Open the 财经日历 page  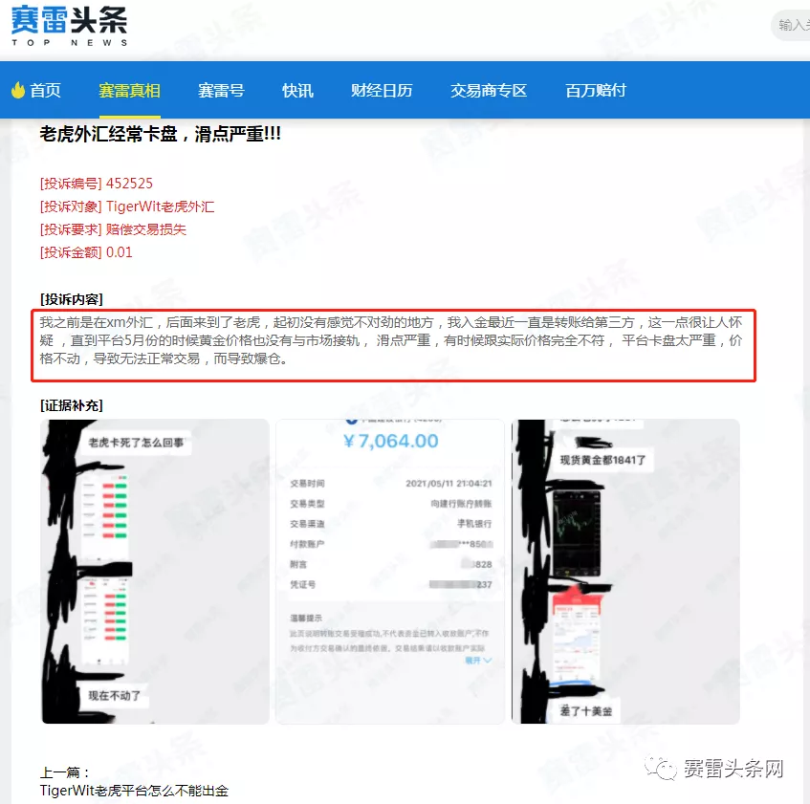pos(382,91)
